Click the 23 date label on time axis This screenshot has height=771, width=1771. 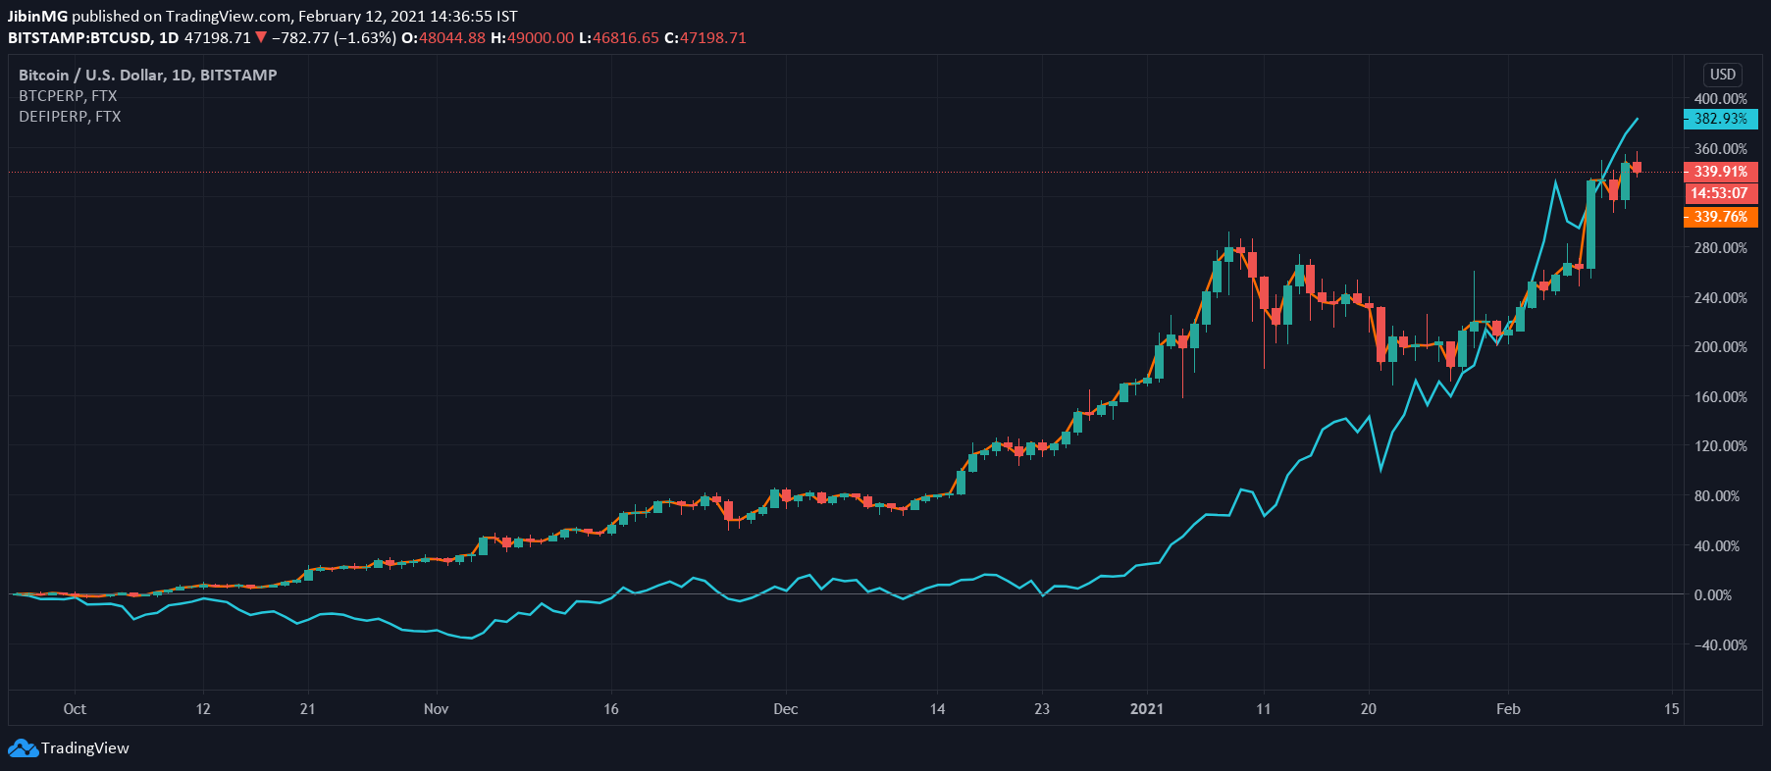[x=1042, y=709]
